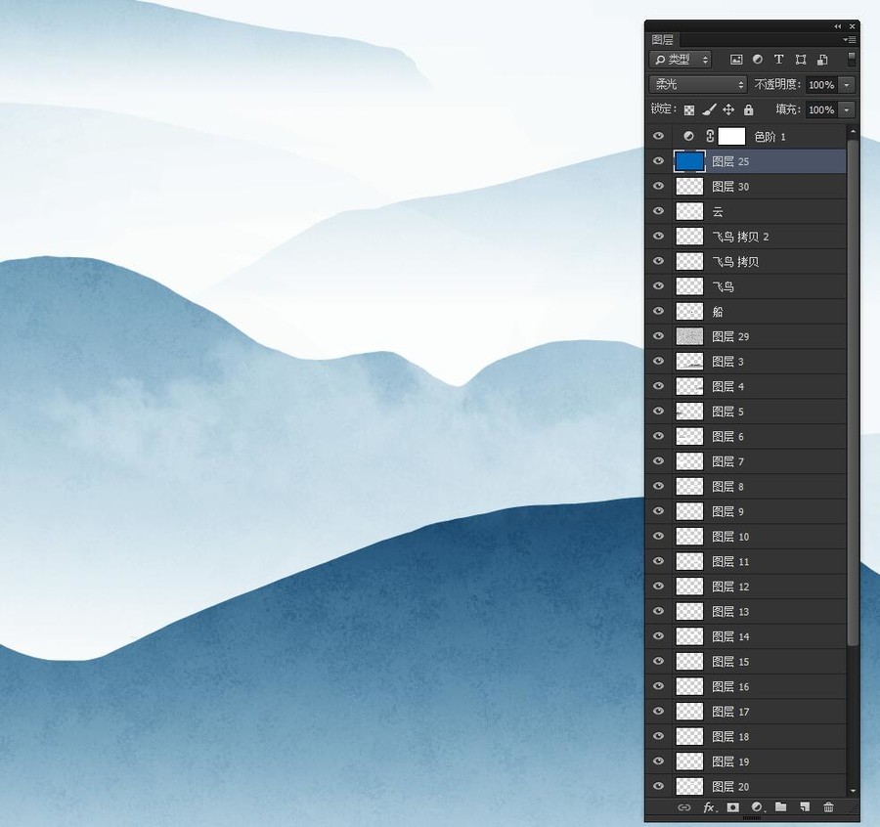Image resolution: width=880 pixels, height=827 pixels.
Task: Collapse the panel with double-arrow icon
Action: [x=838, y=26]
